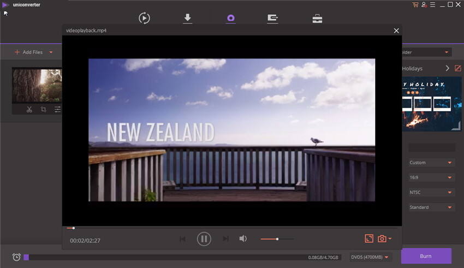Screen dimensions: 464x268
Task: Open the Convert tab icon
Action: coord(144,18)
